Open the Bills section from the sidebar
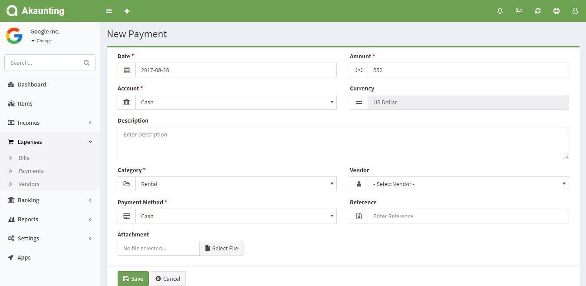The image size is (586, 286). tap(24, 158)
